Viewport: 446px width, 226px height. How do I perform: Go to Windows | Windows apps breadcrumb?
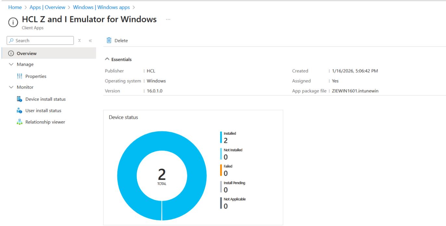(101, 7)
